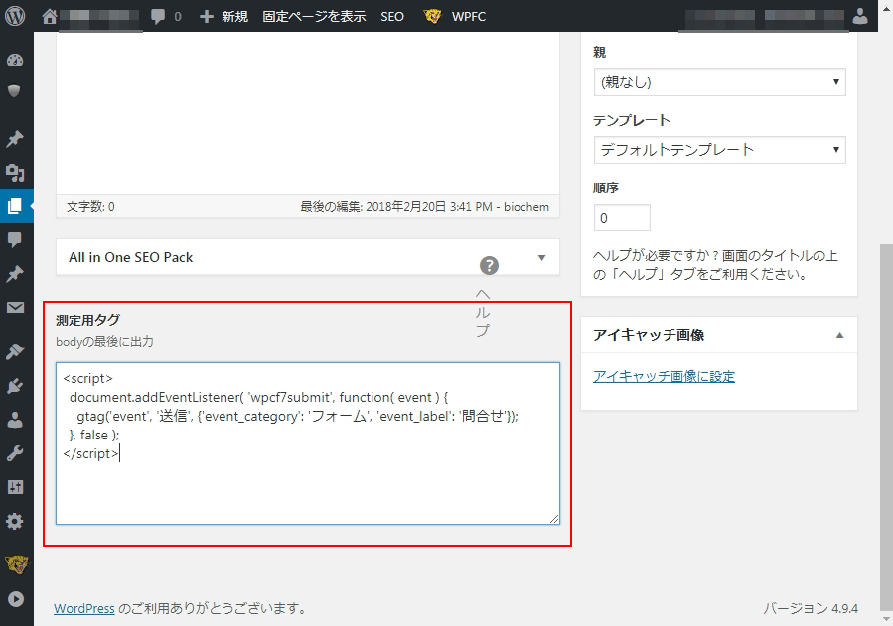The height and width of the screenshot is (626, 893).
Task: Open the tiger WP Fastest Cache sidebar icon
Action: pos(16,564)
